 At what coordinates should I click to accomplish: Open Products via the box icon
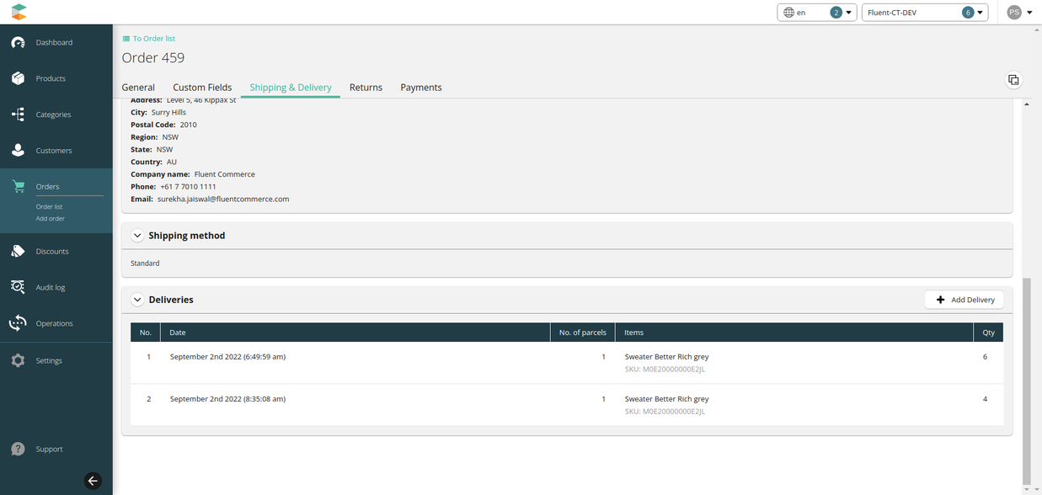coord(18,78)
